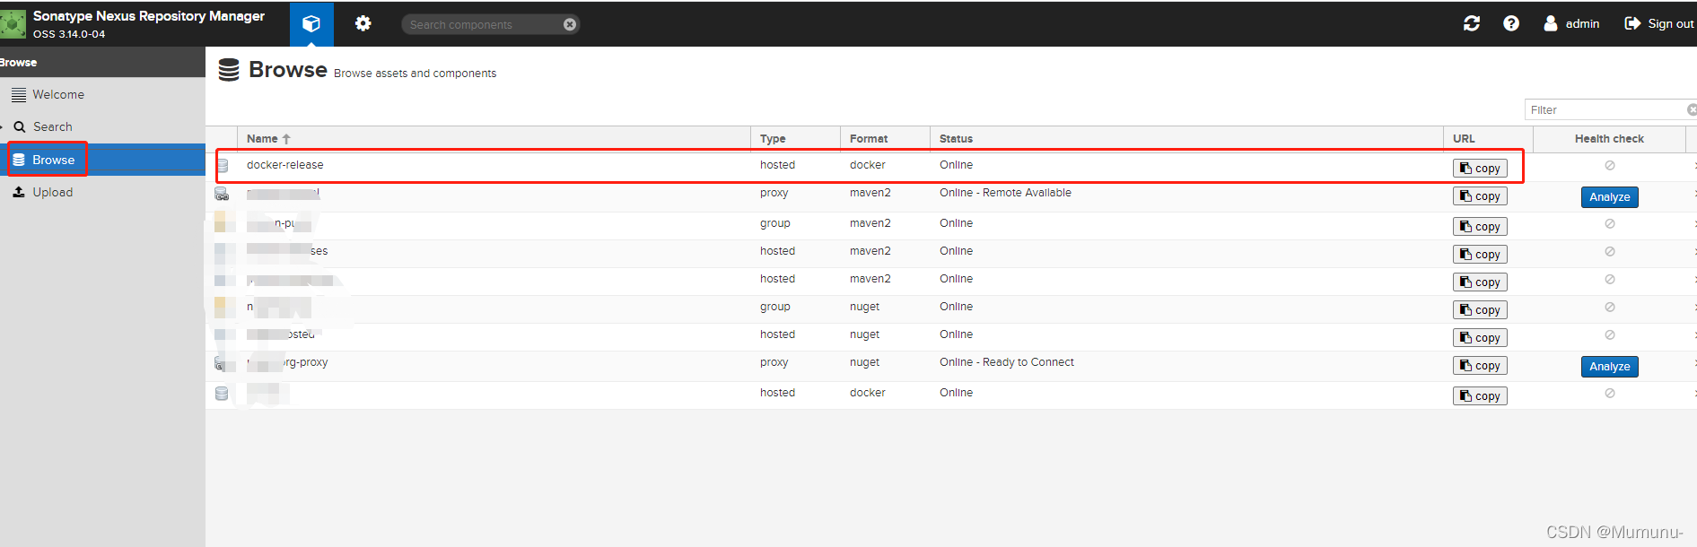Click the maven2 proxy repository icon
Image resolution: width=1697 pixels, height=547 pixels.
pos(222,194)
